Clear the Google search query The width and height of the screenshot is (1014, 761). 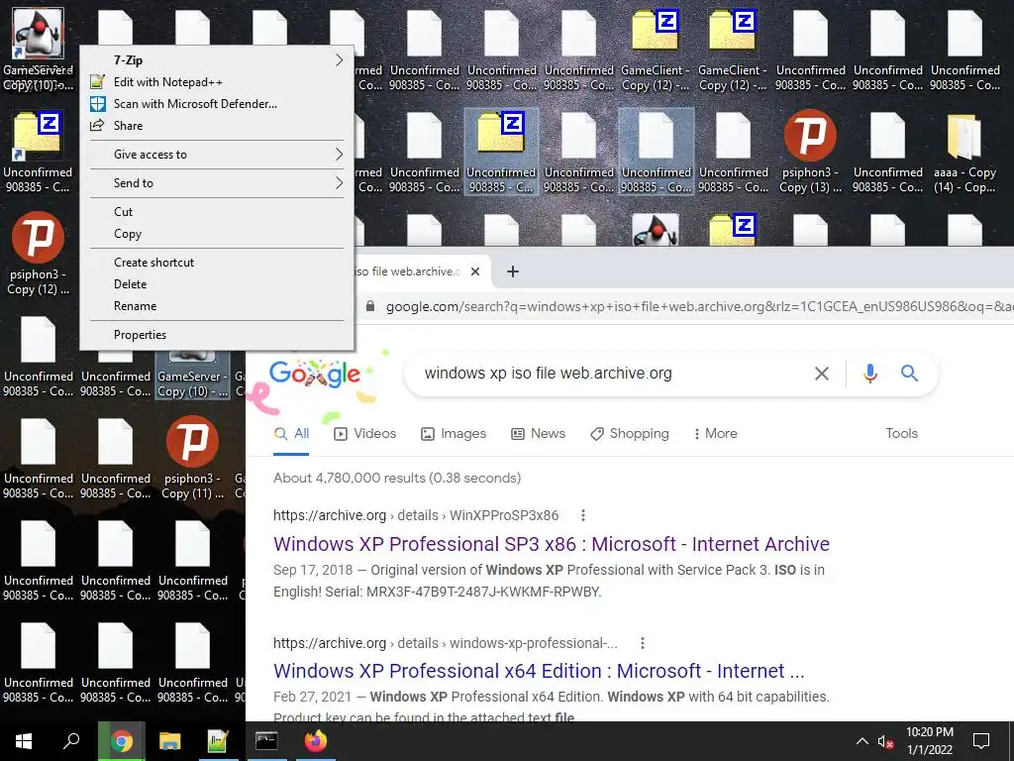coord(822,374)
